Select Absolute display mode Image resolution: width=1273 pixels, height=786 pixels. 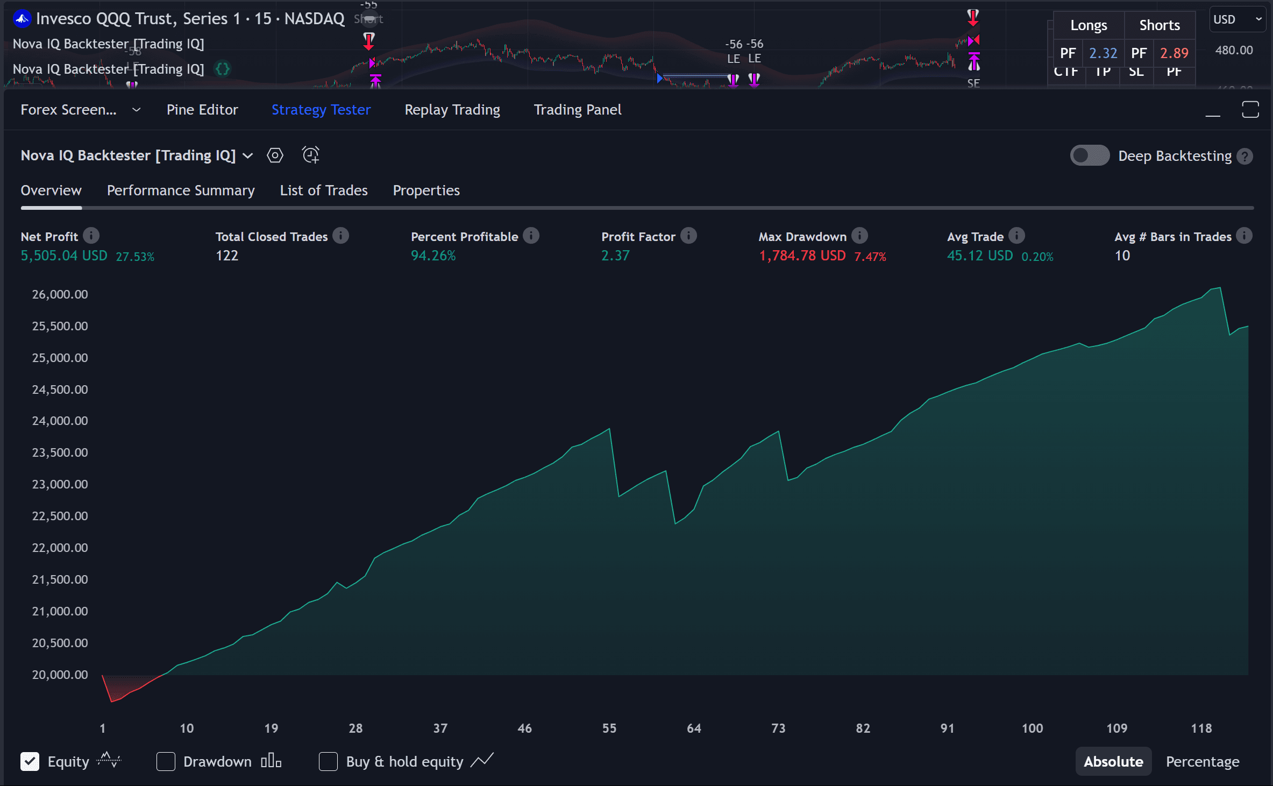click(1113, 761)
